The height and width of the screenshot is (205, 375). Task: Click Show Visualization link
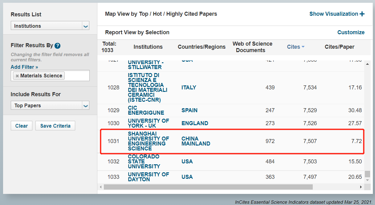tap(334, 14)
